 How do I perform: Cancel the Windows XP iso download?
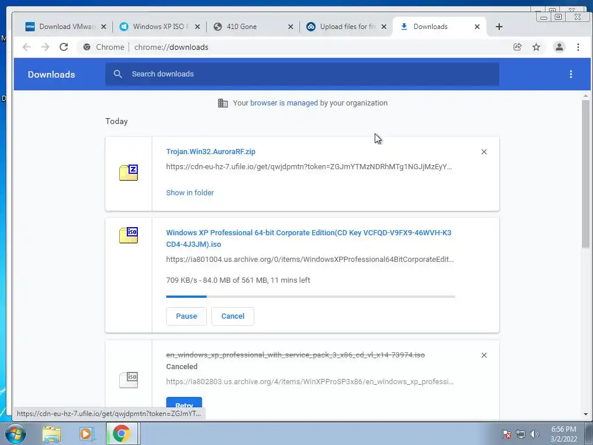tap(233, 316)
